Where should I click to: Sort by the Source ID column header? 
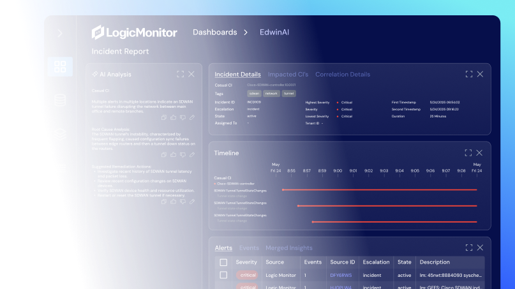click(343, 262)
